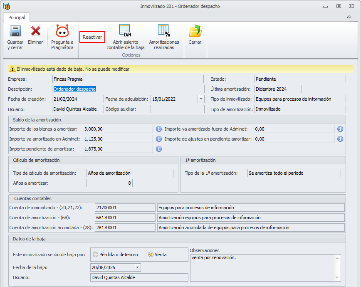Viewport: 361px width, 287px height.
Task: Click the Eliminar red X icon
Action: coord(35,32)
